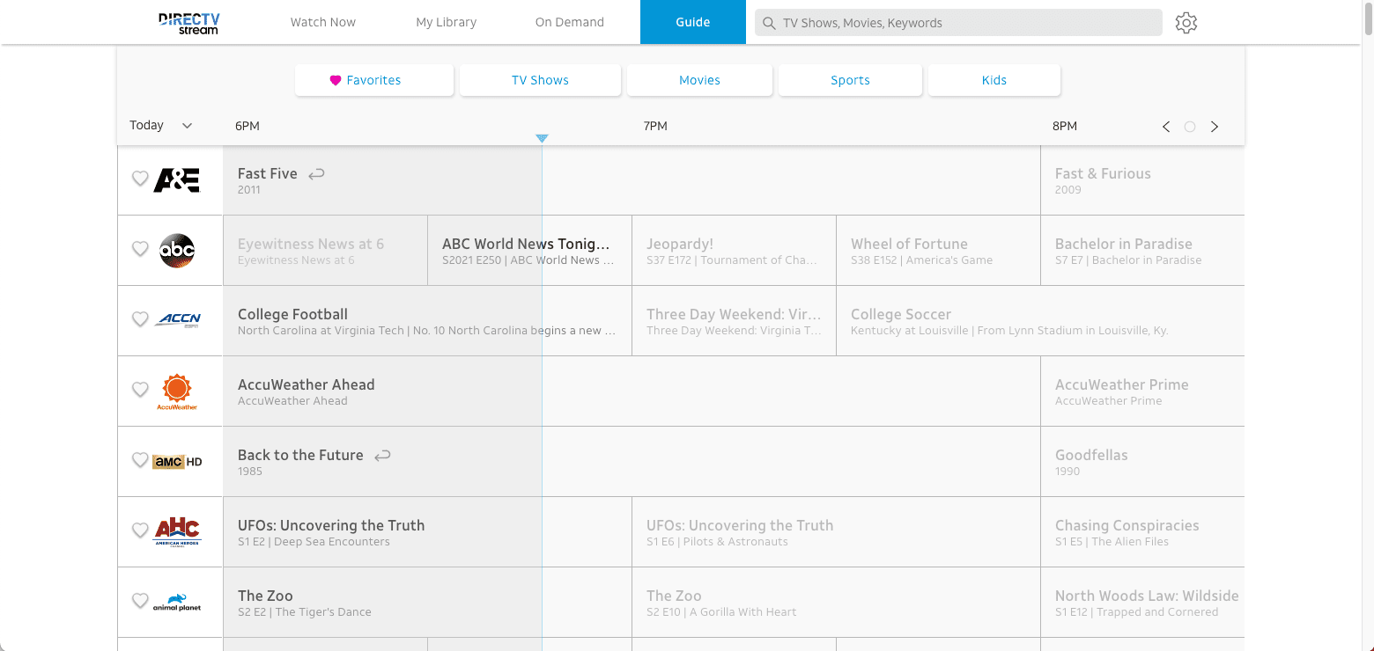The image size is (1374, 651).
Task: Go to the previous guide time block
Action: [x=1166, y=127]
